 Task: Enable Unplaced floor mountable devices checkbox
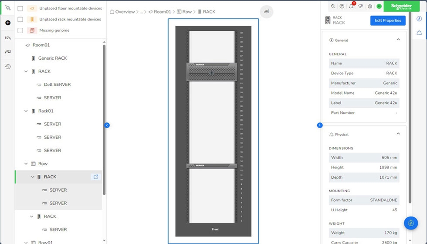click(20, 8)
